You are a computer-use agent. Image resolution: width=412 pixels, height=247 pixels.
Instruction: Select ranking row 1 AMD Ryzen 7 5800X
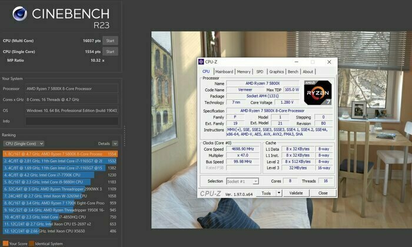pos(60,154)
